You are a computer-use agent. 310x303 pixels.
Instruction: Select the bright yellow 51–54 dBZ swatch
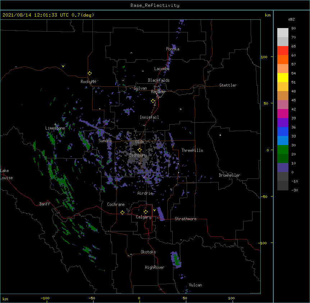pos(283,77)
